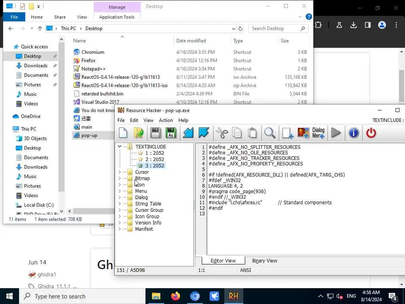
Task: Click the blue File tab in Explorer
Action: pyautogui.click(x=14, y=17)
